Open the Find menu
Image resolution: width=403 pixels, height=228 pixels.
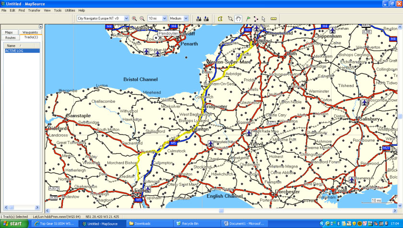coord(22,11)
